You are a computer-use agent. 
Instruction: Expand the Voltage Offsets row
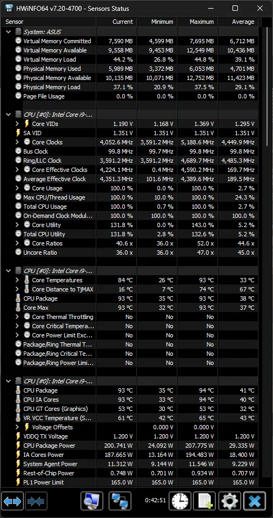tap(17, 427)
